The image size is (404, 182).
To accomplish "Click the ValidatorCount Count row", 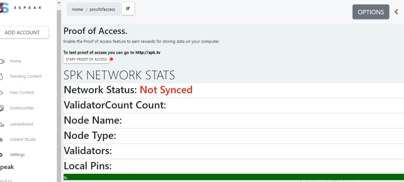I will [234, 105].
